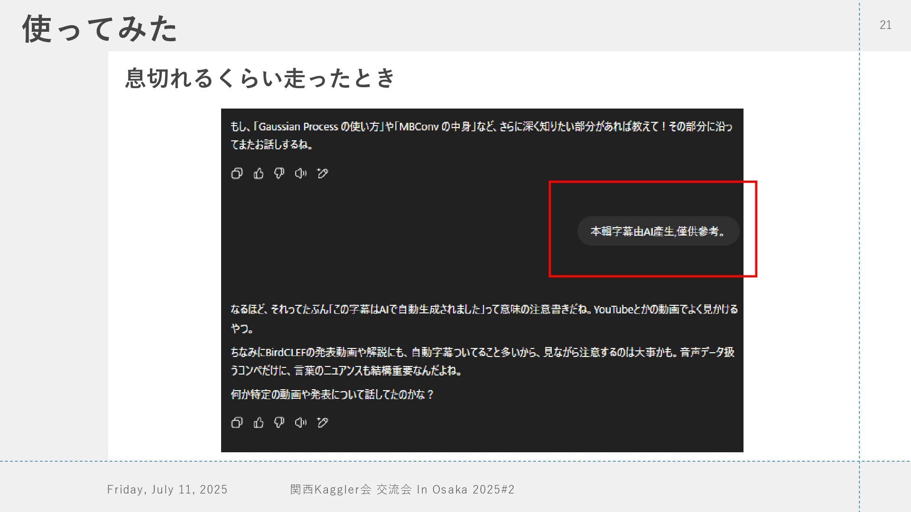Click the footer date Friday, July 11, 2025
911x512 pixels.
167,489
